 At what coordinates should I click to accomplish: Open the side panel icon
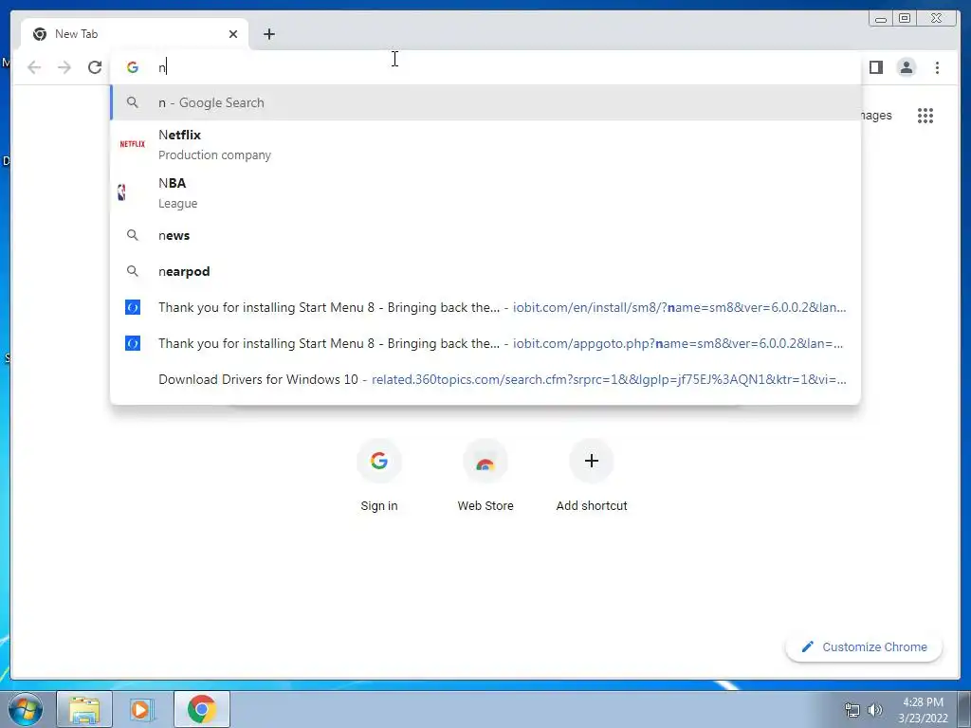point(875,67)
